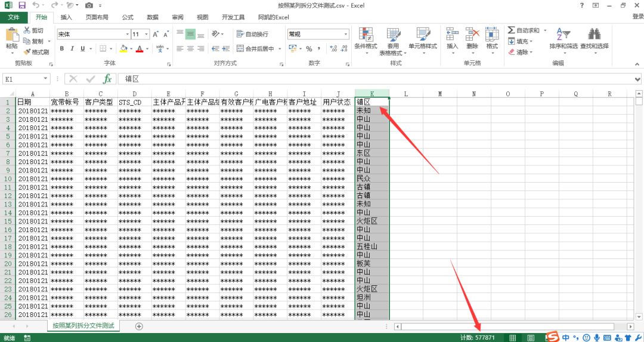Click the Help question mark icon
The image size is (644, 342).
coord(582,5)
